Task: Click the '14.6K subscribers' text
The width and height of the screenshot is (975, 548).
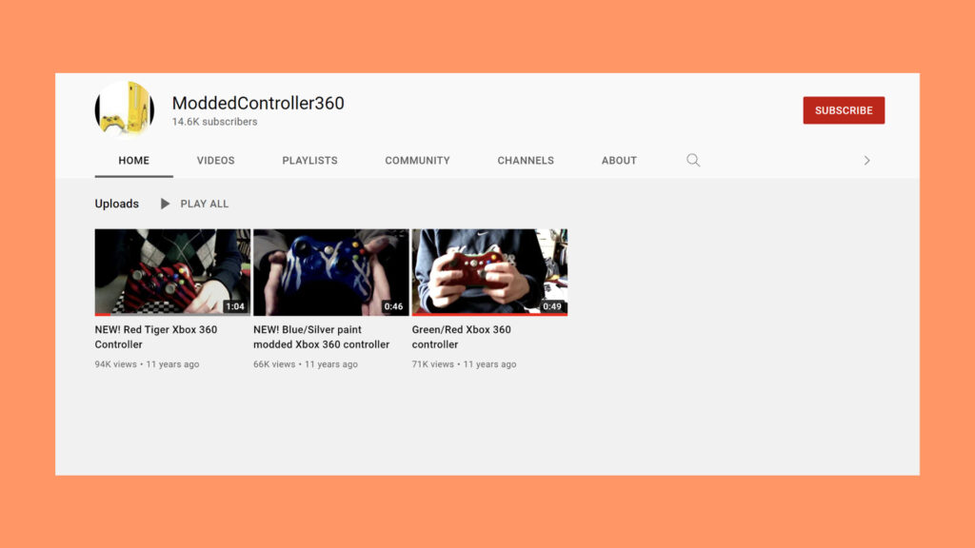Action: pyautogui.click(x=214, y=122)
